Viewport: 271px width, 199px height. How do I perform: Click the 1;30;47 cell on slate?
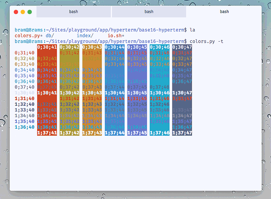click(x=182, y=93)
